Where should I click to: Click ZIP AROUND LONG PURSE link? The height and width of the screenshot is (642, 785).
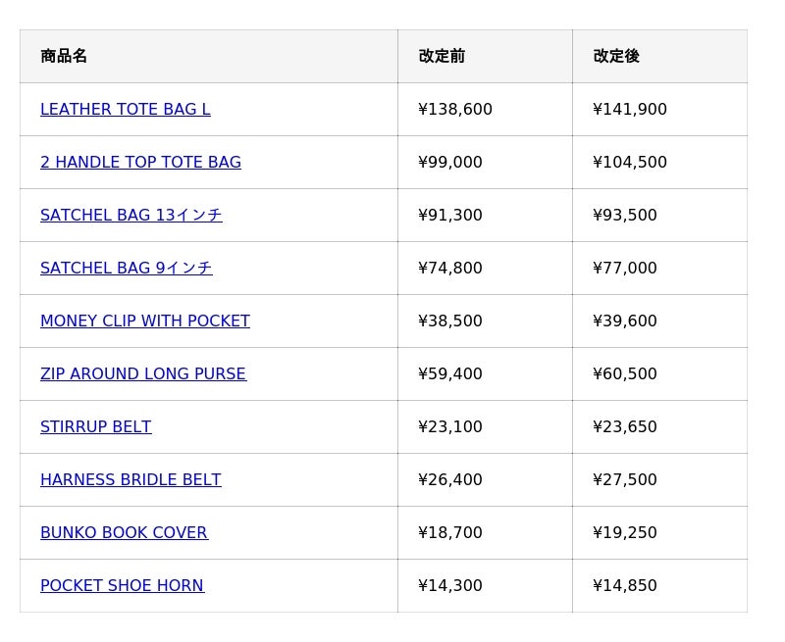(142, 374)
